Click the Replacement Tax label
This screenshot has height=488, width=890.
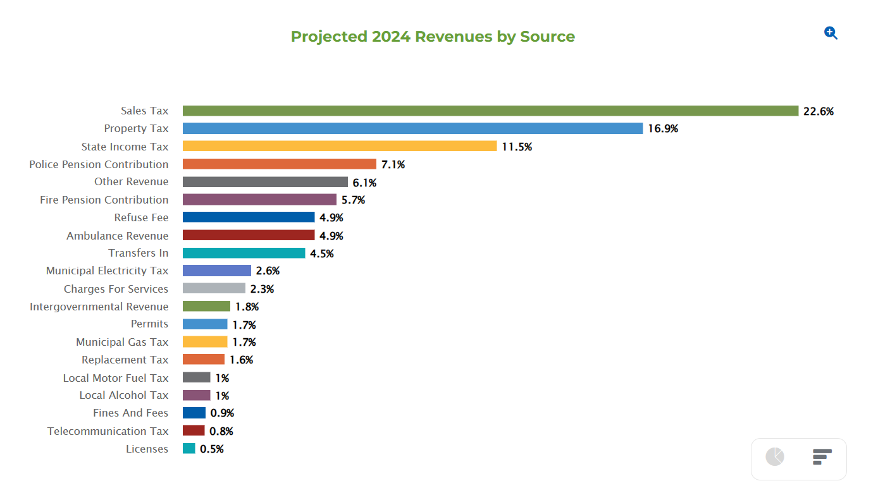pyautogui.click(x=125, y=360)
